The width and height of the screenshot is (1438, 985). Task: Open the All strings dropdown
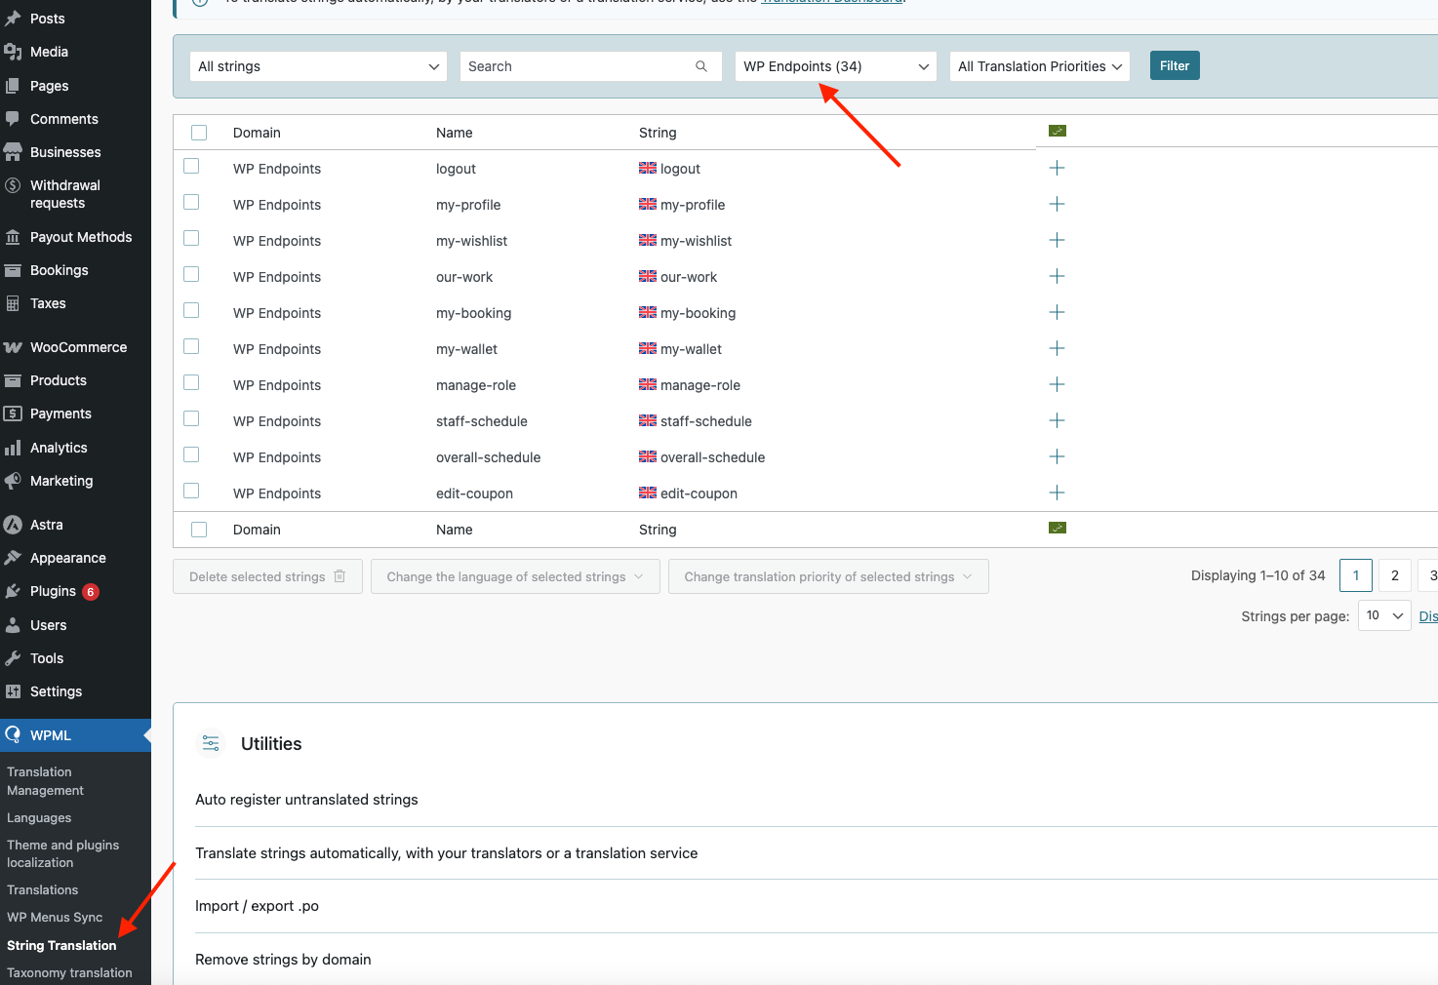(x=318, y=66)
